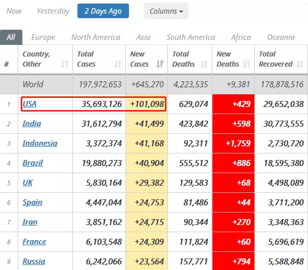308x270 pixels.
Task: Open the Brazil country link
Action: (32, 163)
